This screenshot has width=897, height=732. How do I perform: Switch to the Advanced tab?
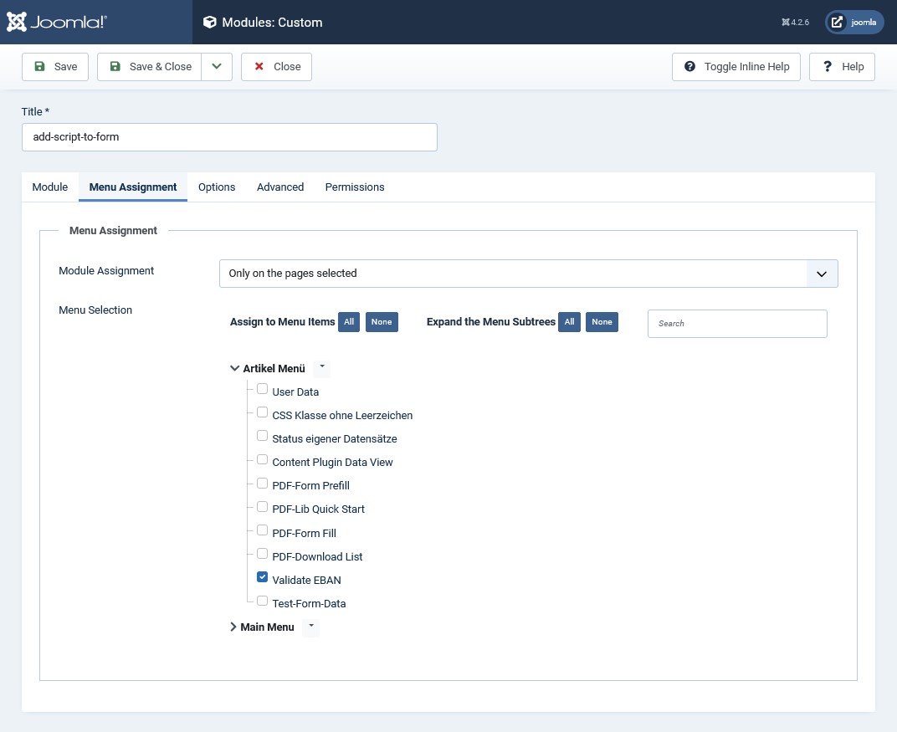280,187
